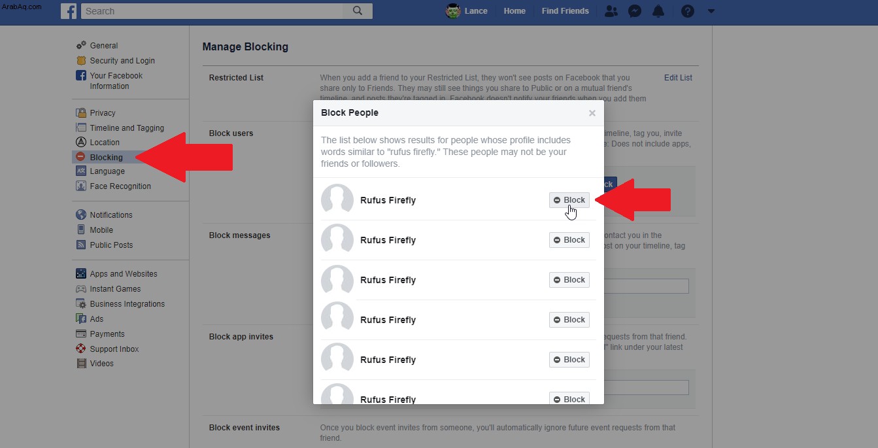878x448 pixels.
Task: Open Your Facebook Information section
Action: (116, 81)
